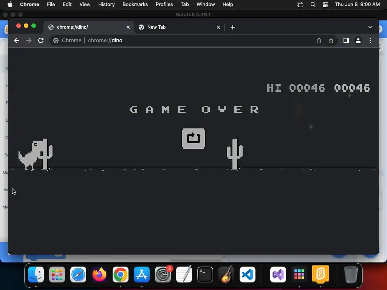Go back using the browser back arrow
This screenshot has height=290, width=387.
click(x=17, y=40)
